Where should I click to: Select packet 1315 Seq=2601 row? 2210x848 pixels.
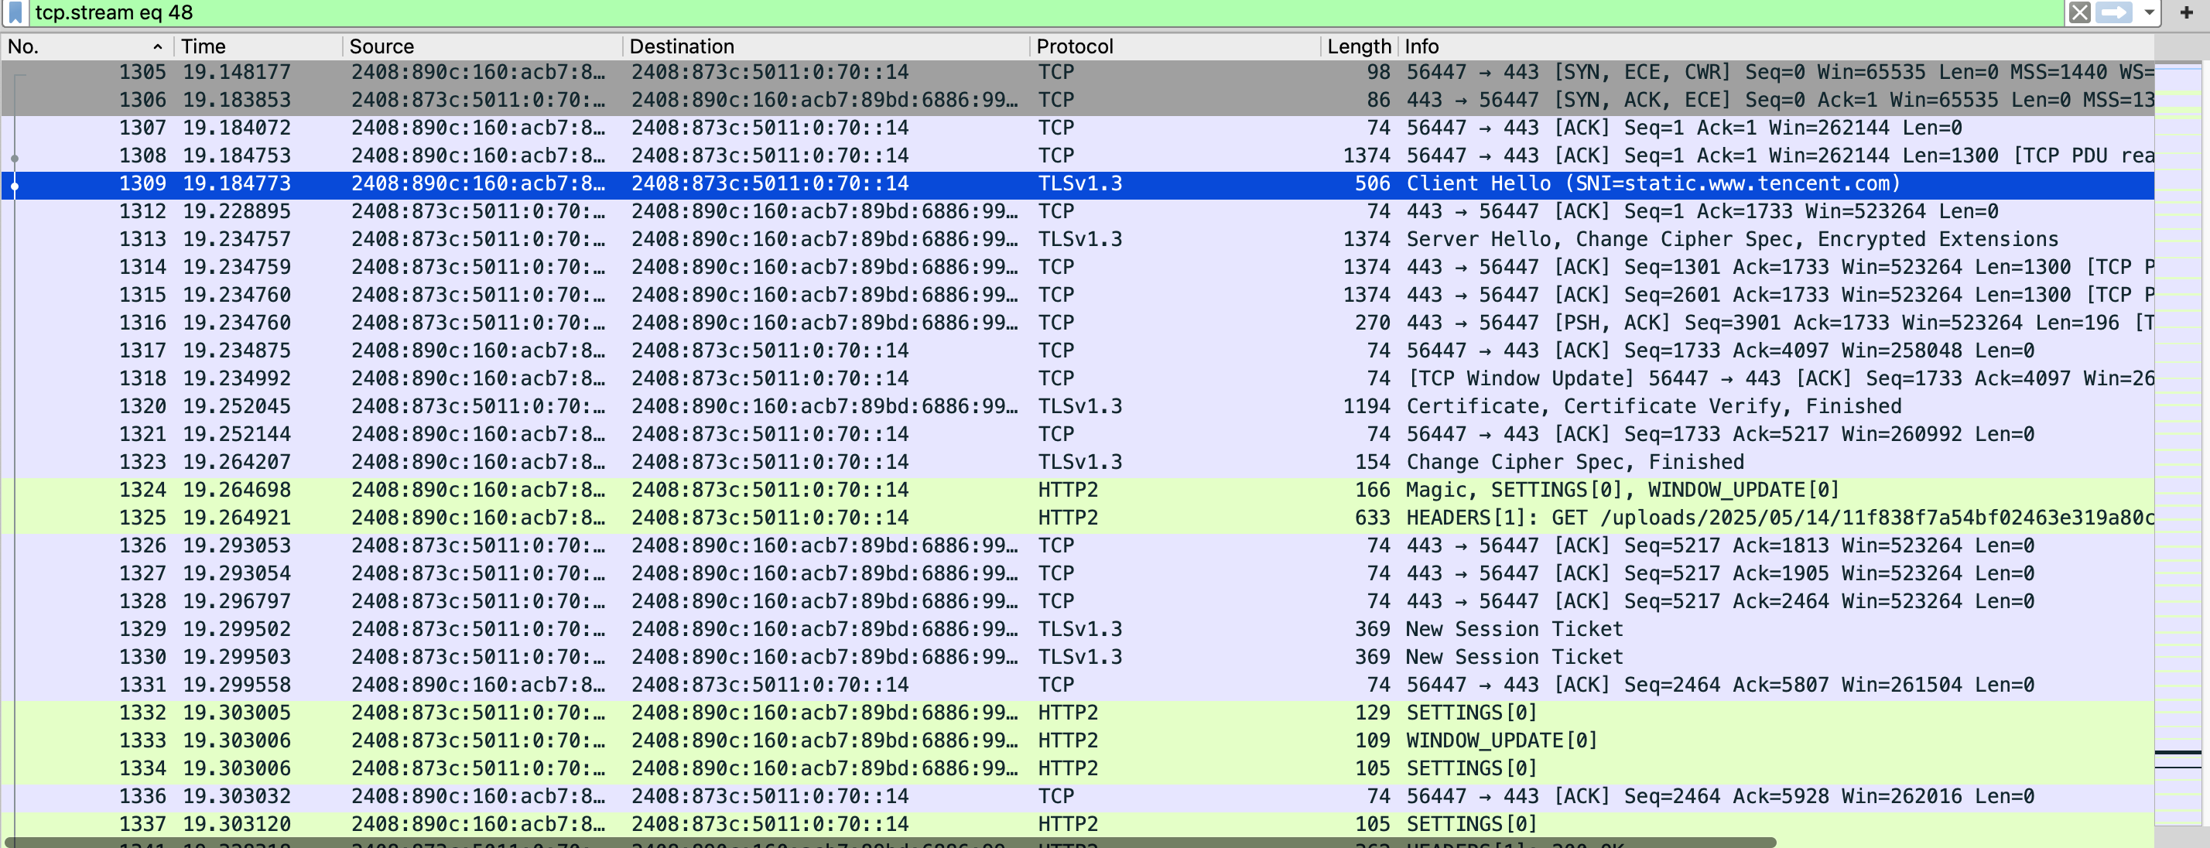pos(1078,296)
